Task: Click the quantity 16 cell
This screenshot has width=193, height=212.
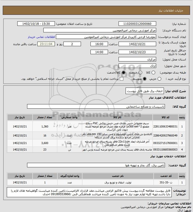Action: pyautogui.click(x=45, y=135)
